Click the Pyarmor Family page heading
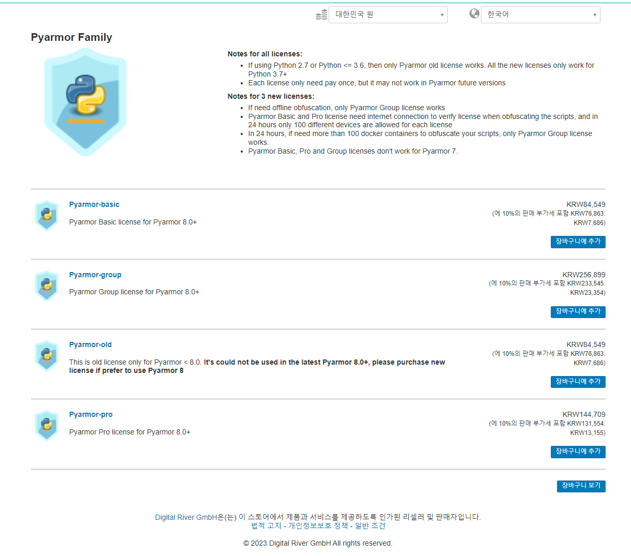 click(71, 37)
